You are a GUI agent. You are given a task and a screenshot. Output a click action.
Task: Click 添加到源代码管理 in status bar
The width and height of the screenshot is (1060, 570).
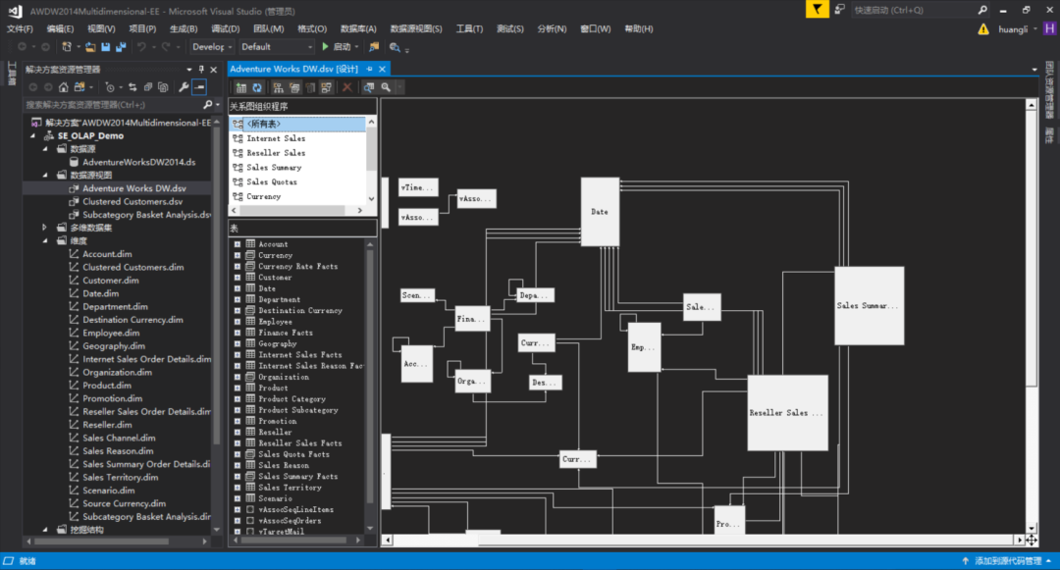[x=1008, y=561]
